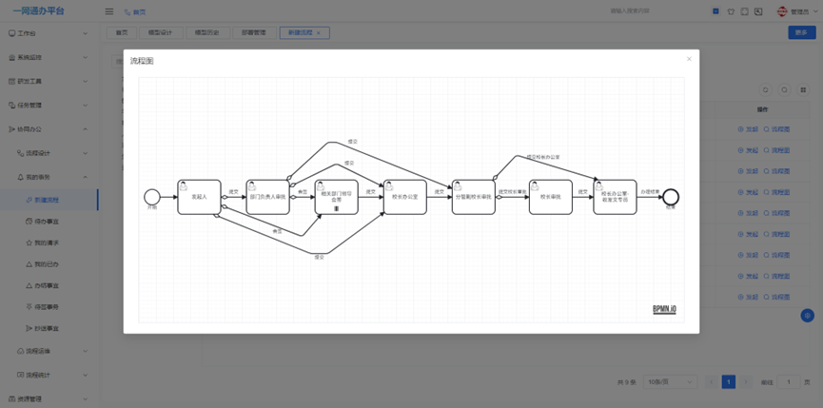823x408 pixels.
Task: Click the 共 9 条 total count text
Action: [626, 382]
